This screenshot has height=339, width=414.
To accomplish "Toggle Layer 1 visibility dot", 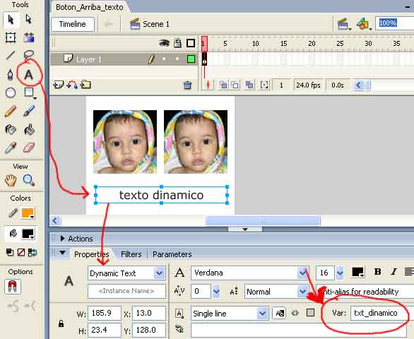I will pos(164,59).
